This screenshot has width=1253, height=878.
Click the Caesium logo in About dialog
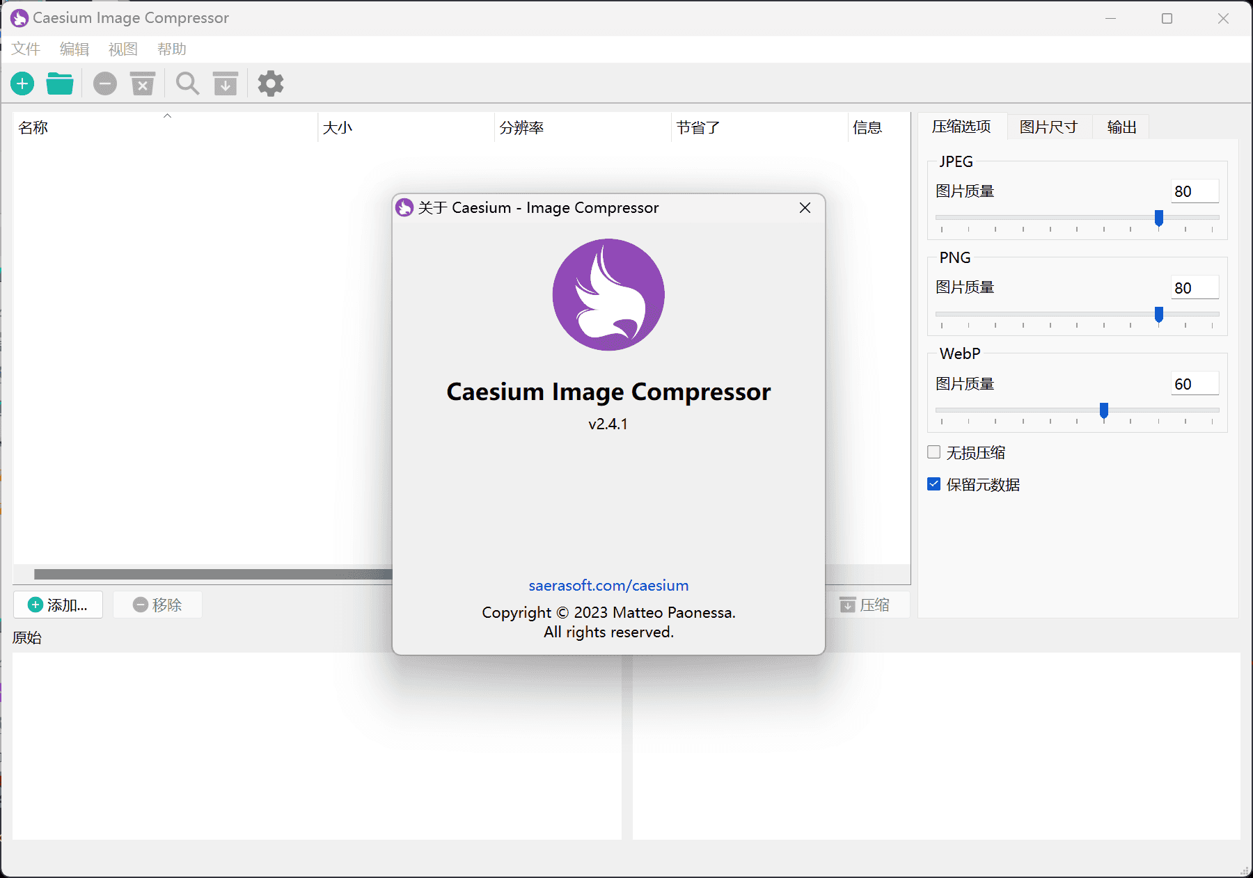pyautogui.click(x=608, y=295)
